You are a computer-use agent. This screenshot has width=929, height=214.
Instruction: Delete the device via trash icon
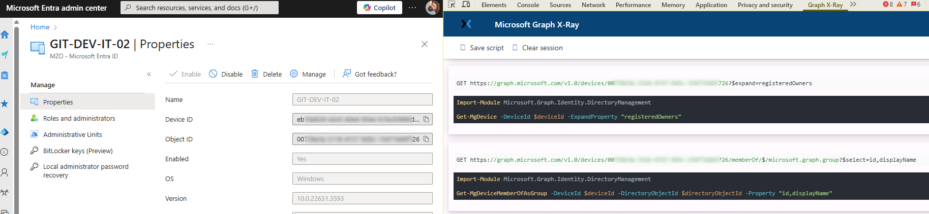pos(266,74)
